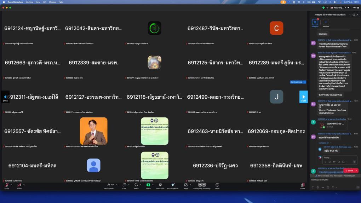This screenshot has width=361, height=203.
Task: Pause the recording in the toolbar
Action: [x=200, y=185]
